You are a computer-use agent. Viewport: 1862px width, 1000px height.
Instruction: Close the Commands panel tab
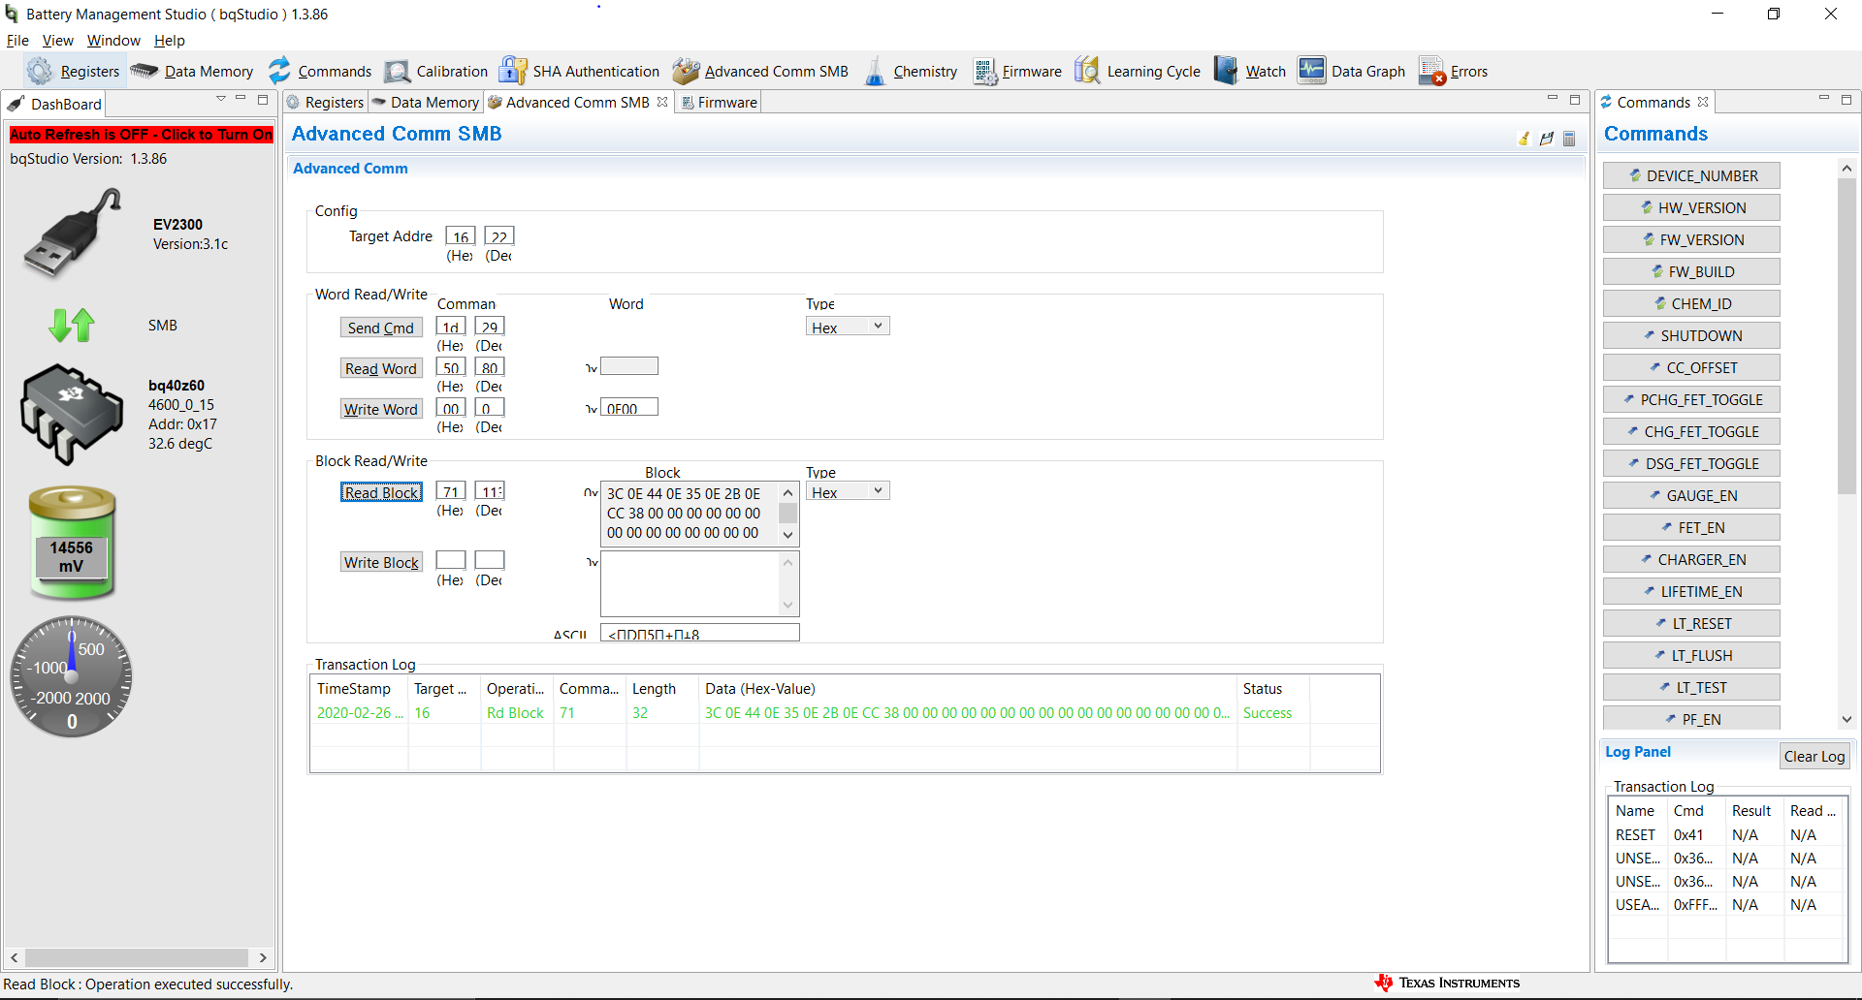pyautogui.click(x=1703, y=102)
